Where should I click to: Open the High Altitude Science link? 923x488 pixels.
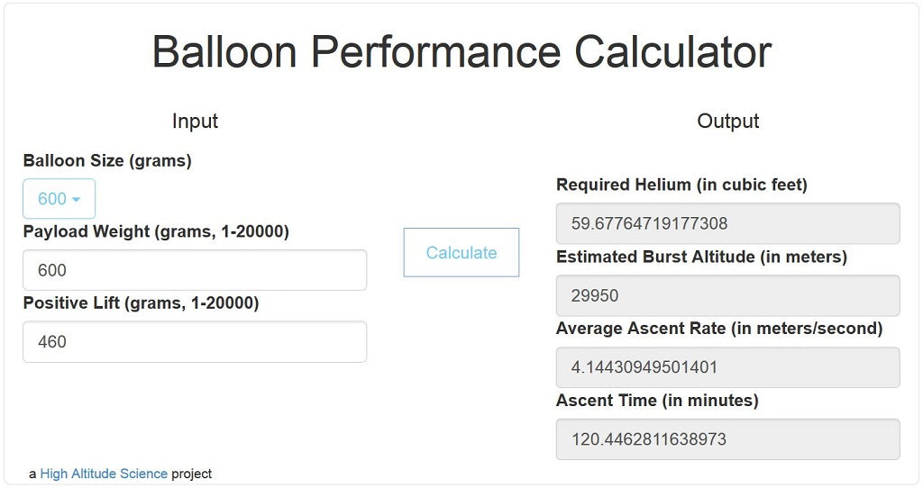104,474
